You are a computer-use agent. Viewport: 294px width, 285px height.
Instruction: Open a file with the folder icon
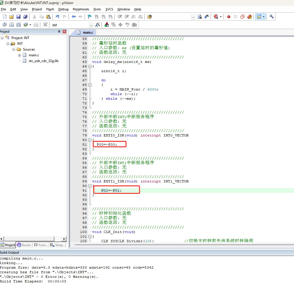click(12, 17)
